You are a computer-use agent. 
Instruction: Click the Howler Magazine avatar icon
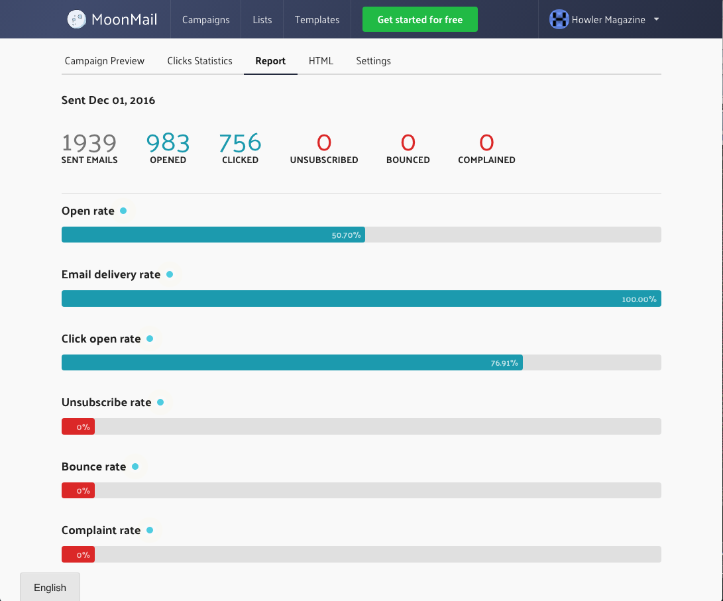click(x=559, y=19)
